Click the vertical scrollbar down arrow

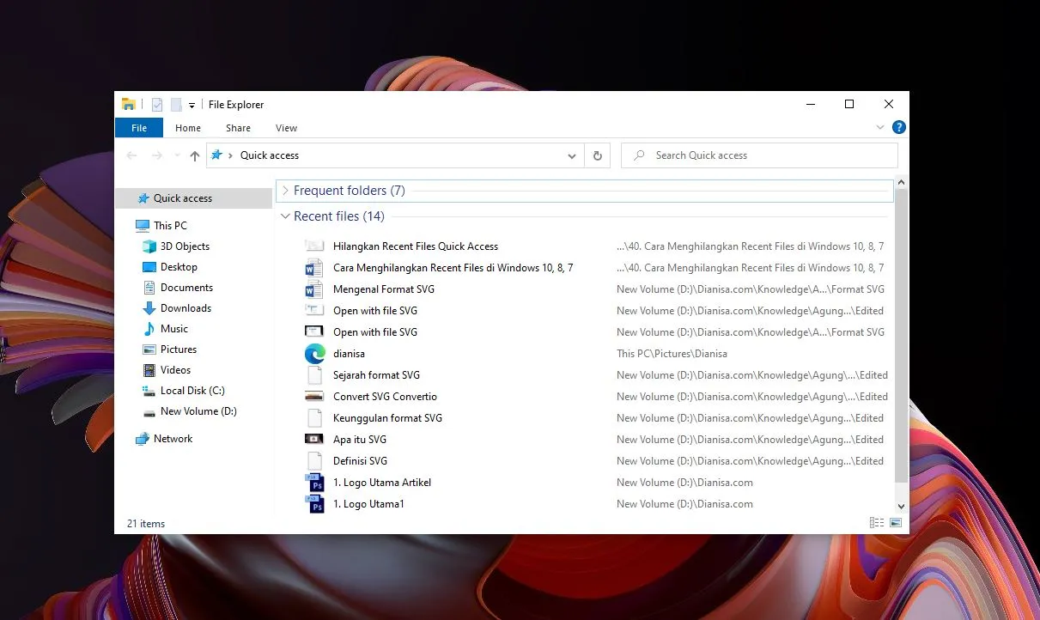[x=901, y=508]
